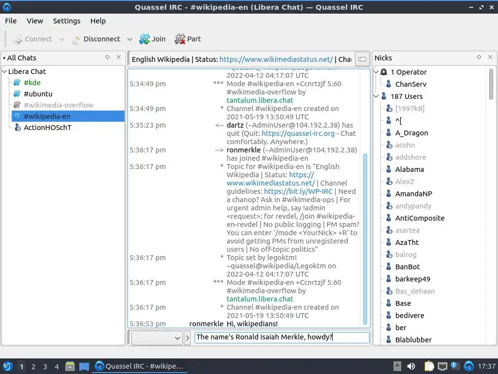Select the #wikimedia-overflow channel

58,105
